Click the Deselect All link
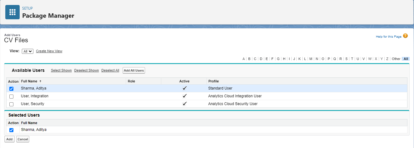This screenshot has width=414, height=148. 110,70
